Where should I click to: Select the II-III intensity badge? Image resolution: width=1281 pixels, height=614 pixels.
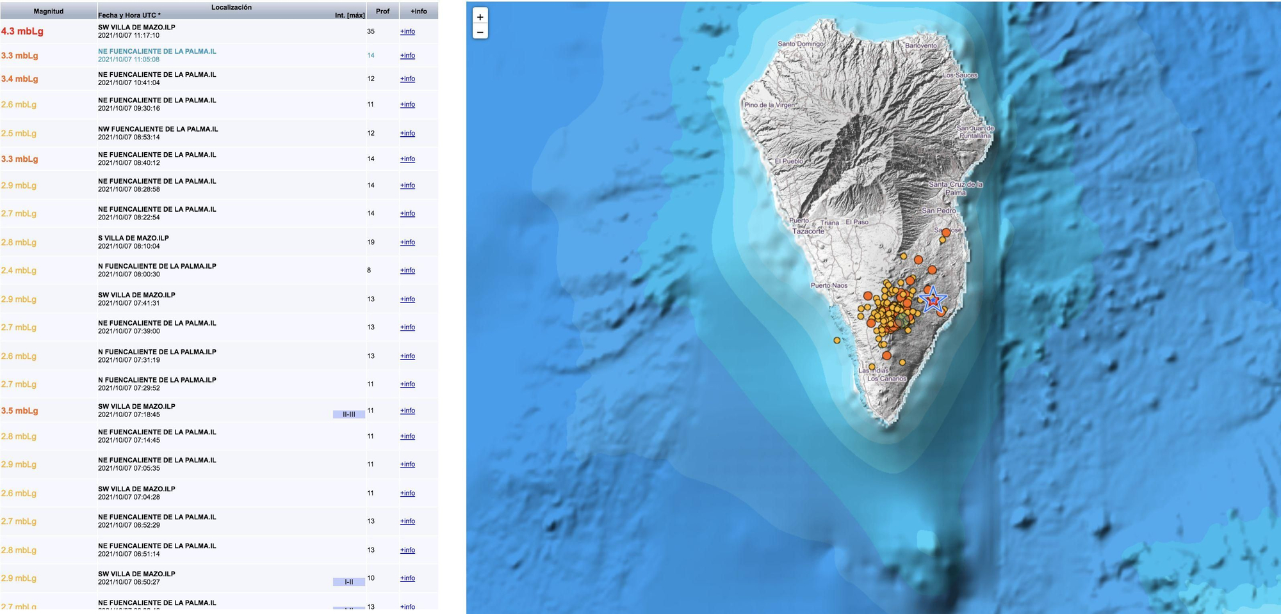348,414
